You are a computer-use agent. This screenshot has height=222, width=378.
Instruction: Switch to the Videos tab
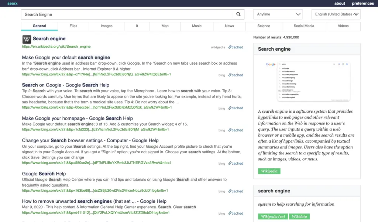point(343,26)
